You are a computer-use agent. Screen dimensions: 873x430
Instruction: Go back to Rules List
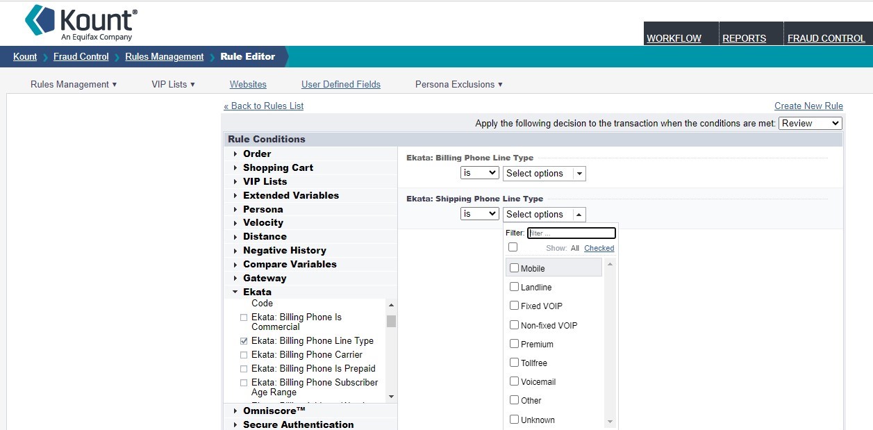pos(263,106)
